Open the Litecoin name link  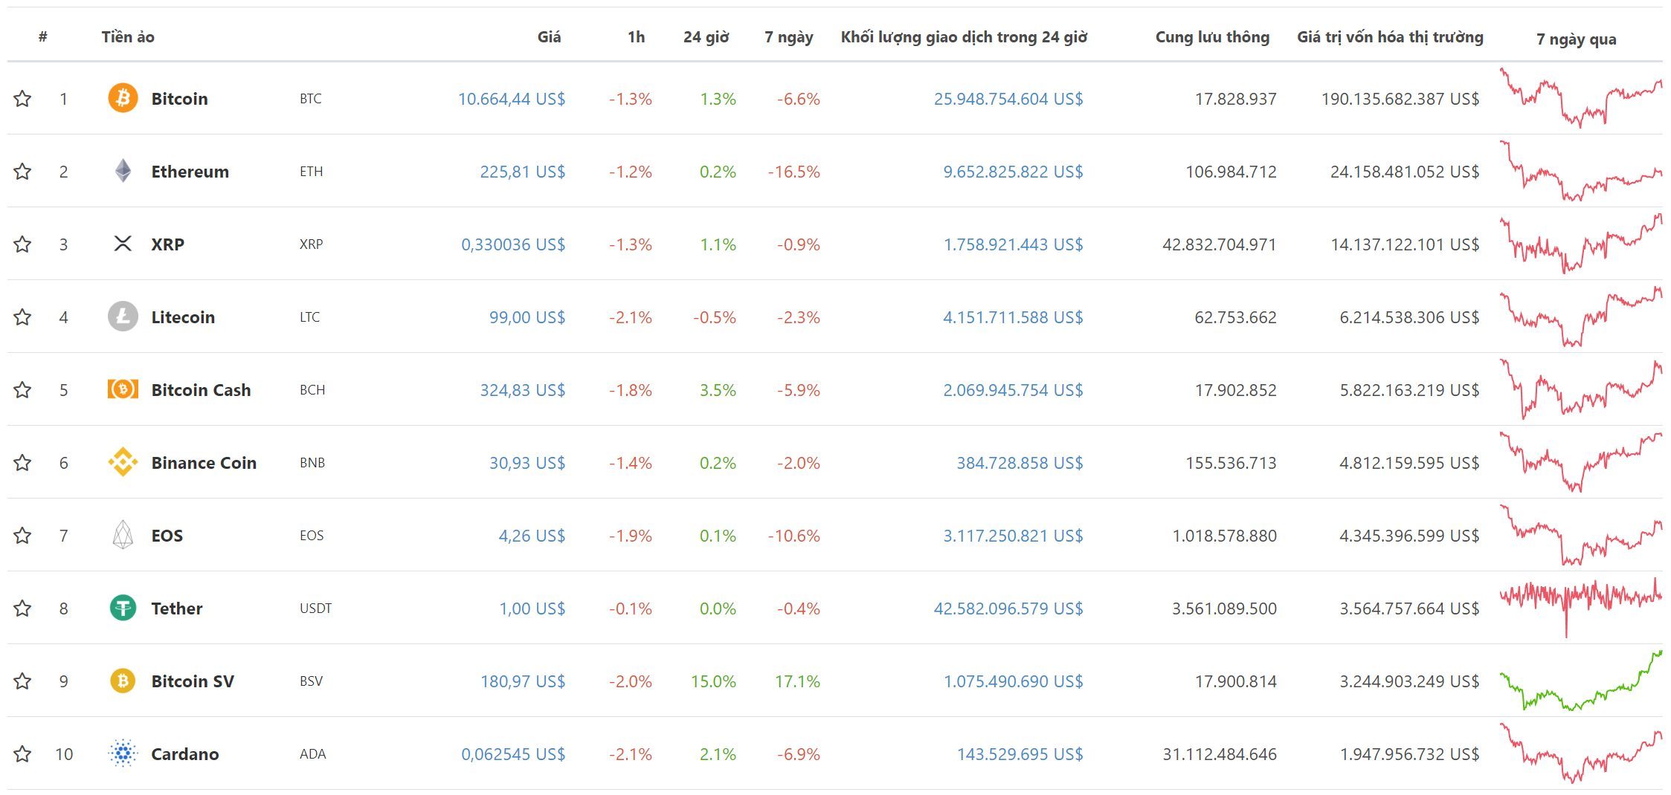pyautogui.click(x=183, y=317)
